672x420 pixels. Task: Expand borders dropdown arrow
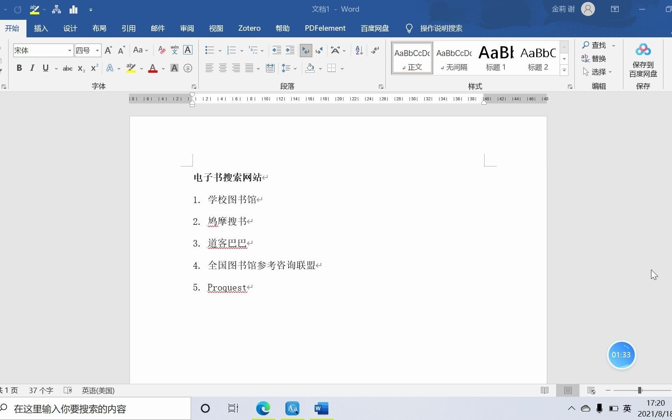[x=342, y=68]
